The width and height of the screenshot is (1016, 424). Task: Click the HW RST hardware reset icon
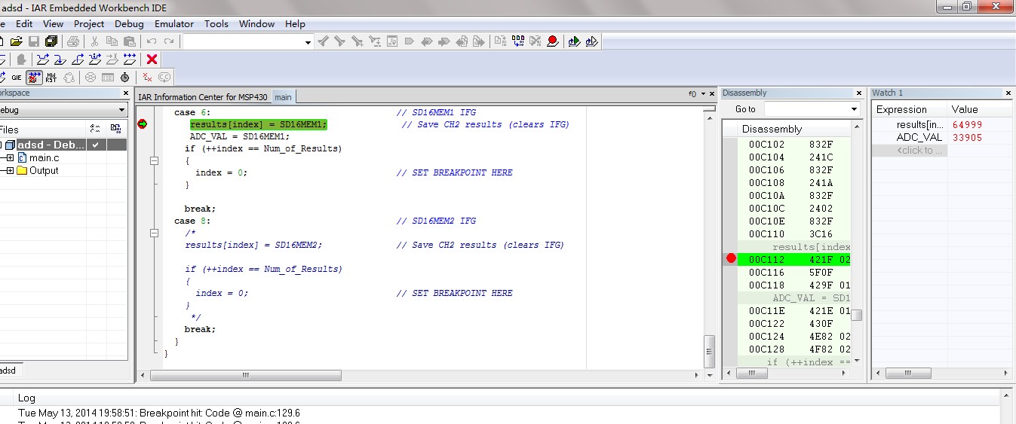[x=51, y=77]
